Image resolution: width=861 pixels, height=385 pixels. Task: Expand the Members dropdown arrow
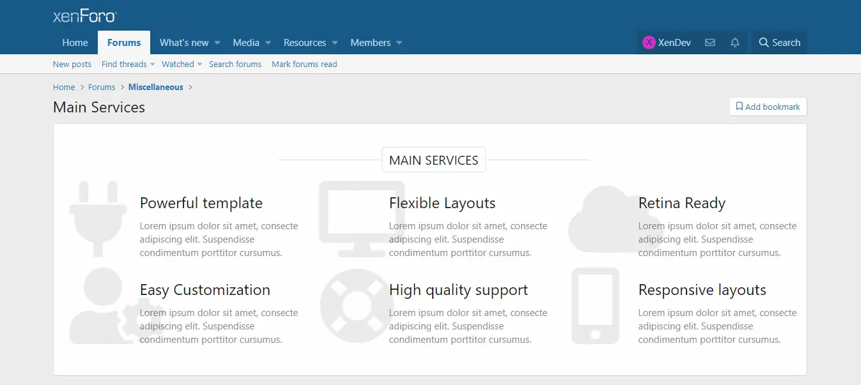coord(399,43)
